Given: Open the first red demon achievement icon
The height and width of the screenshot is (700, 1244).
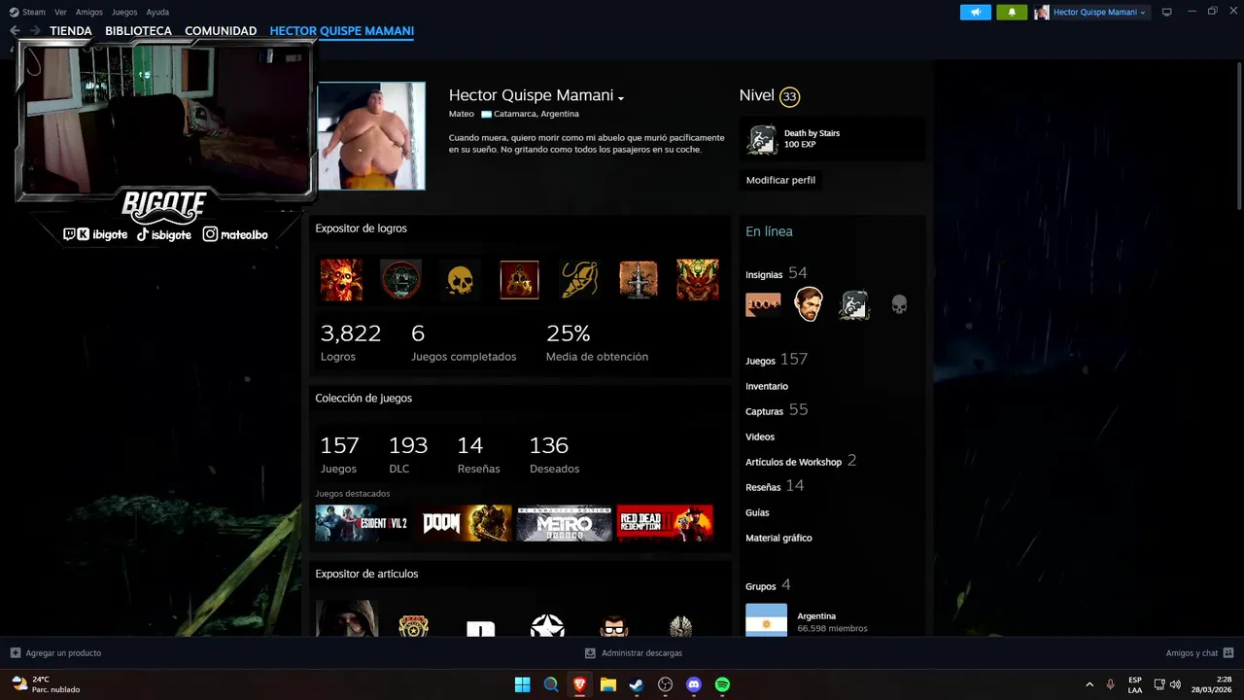Looking at the screenshot, I should click(341, 280).
